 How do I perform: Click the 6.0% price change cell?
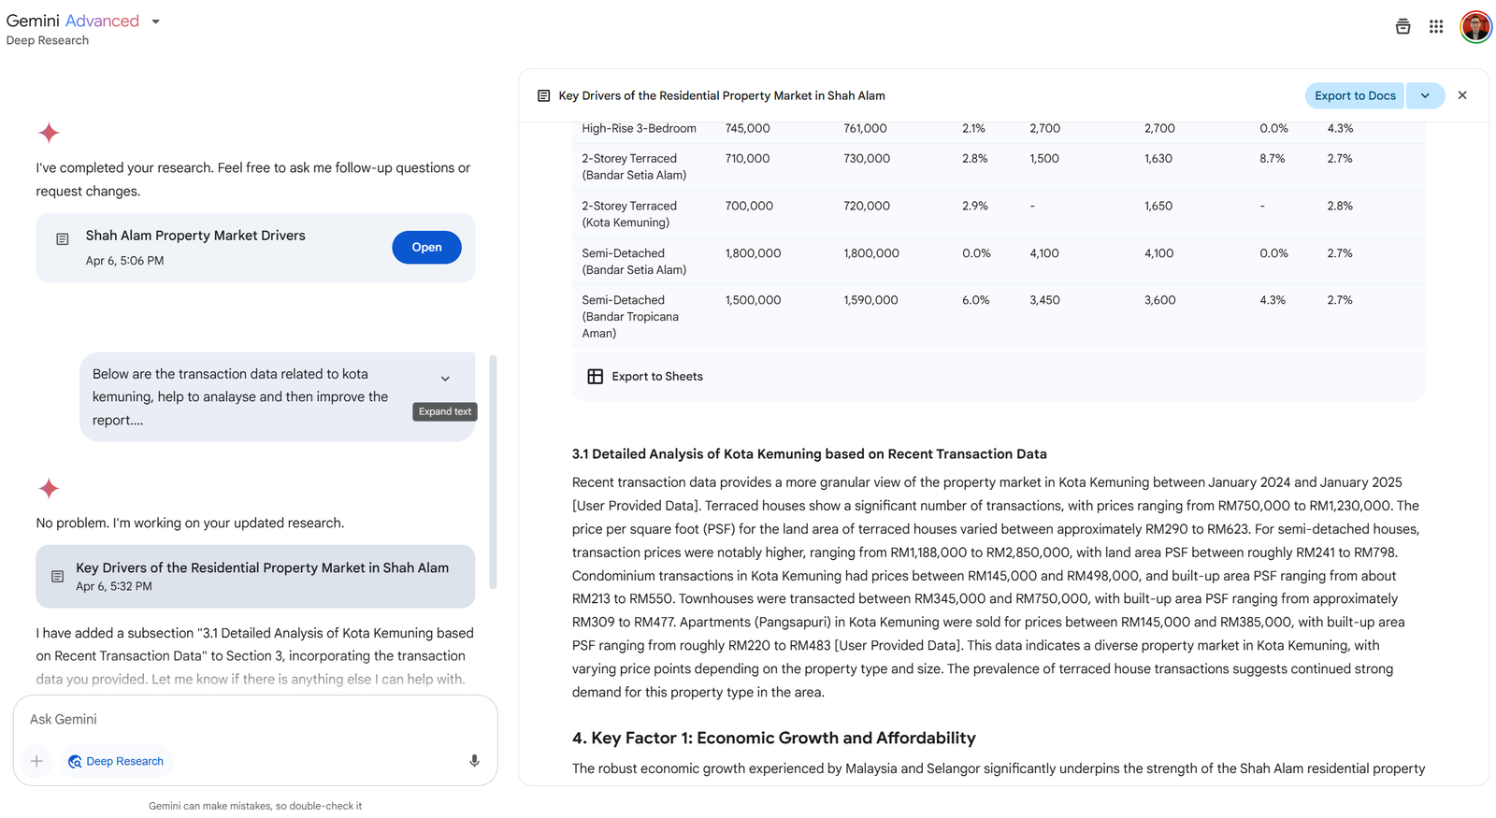(976, 300)
